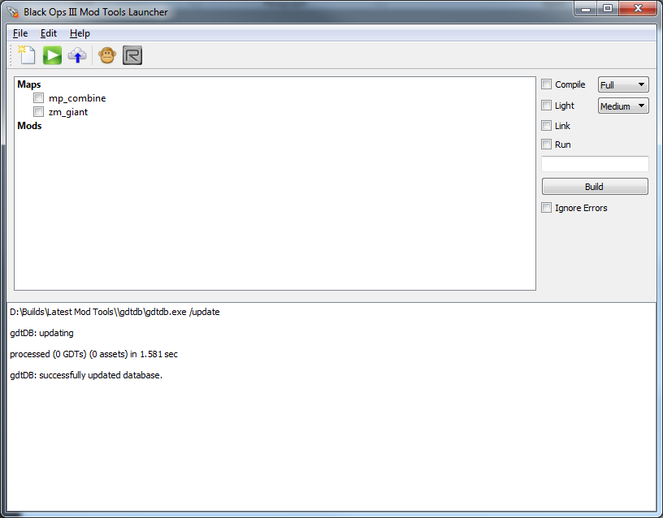Open the Medium light quality dropdown
Image resolution: width=663 pixels, height=518 pixels.
tap(623, 106)
